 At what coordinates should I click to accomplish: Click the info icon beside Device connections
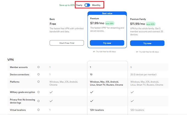click(x=38, y=74)
